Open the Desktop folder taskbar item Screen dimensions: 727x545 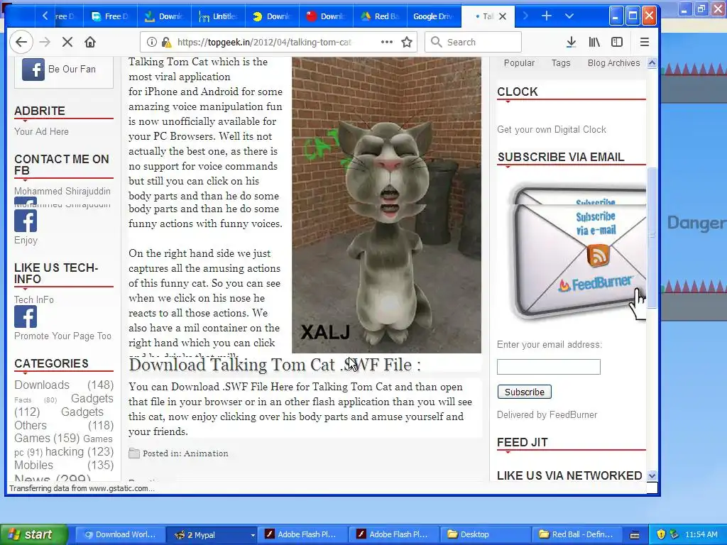[x=486, y=534]
